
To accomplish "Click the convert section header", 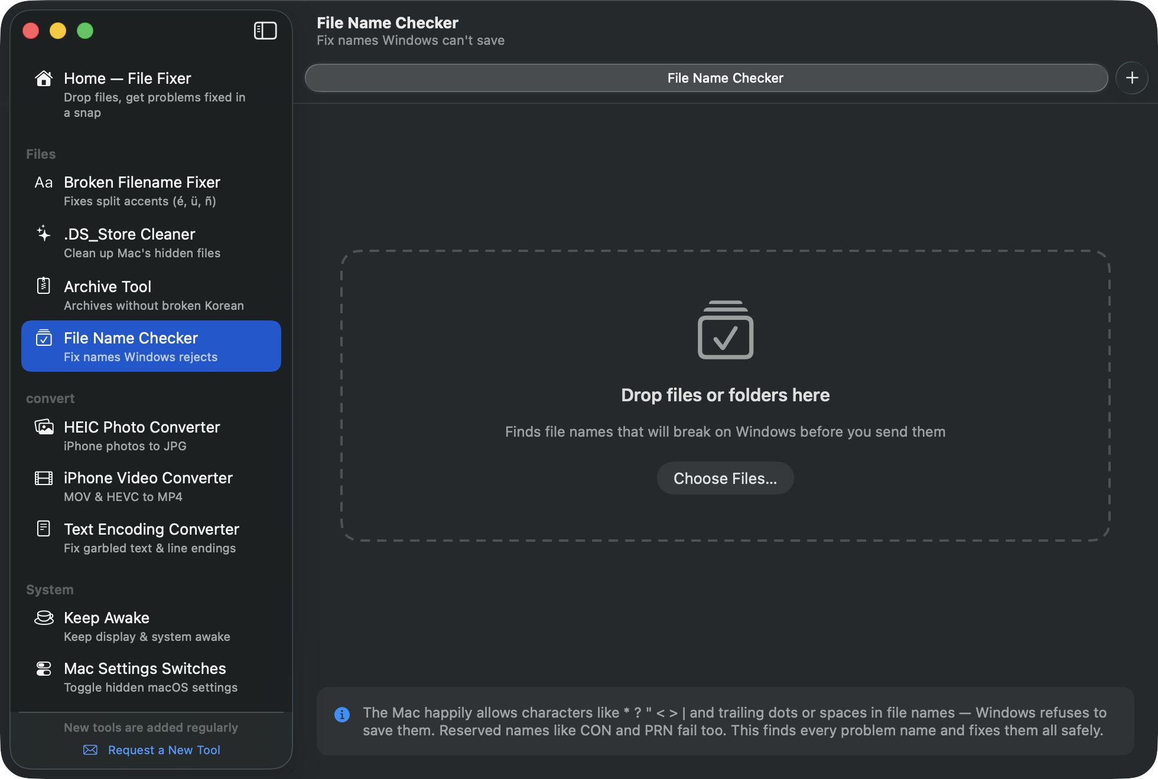I will click(x=50, y=398).
